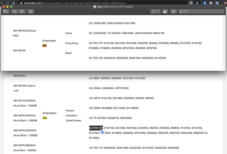
Task: Click '3G UMTS: B1(2100)' line
Action: coord(121,98)
